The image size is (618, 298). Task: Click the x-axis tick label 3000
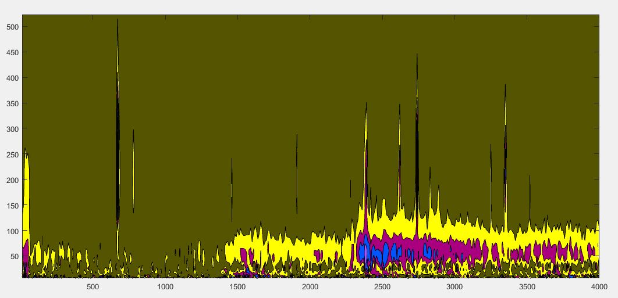[454, 286]
